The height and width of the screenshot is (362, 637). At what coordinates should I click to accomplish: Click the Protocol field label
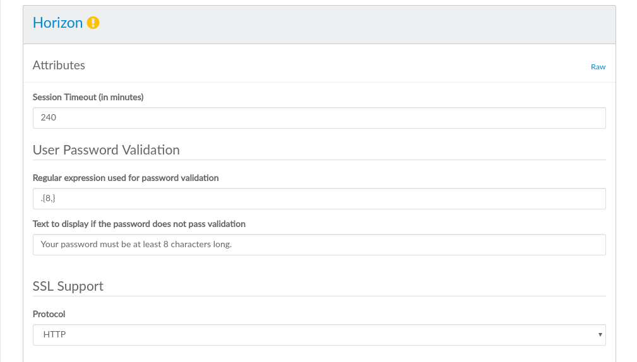(49, 314)
